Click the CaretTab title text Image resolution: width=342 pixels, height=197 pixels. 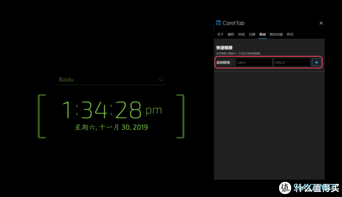click(x=233, y=23)
